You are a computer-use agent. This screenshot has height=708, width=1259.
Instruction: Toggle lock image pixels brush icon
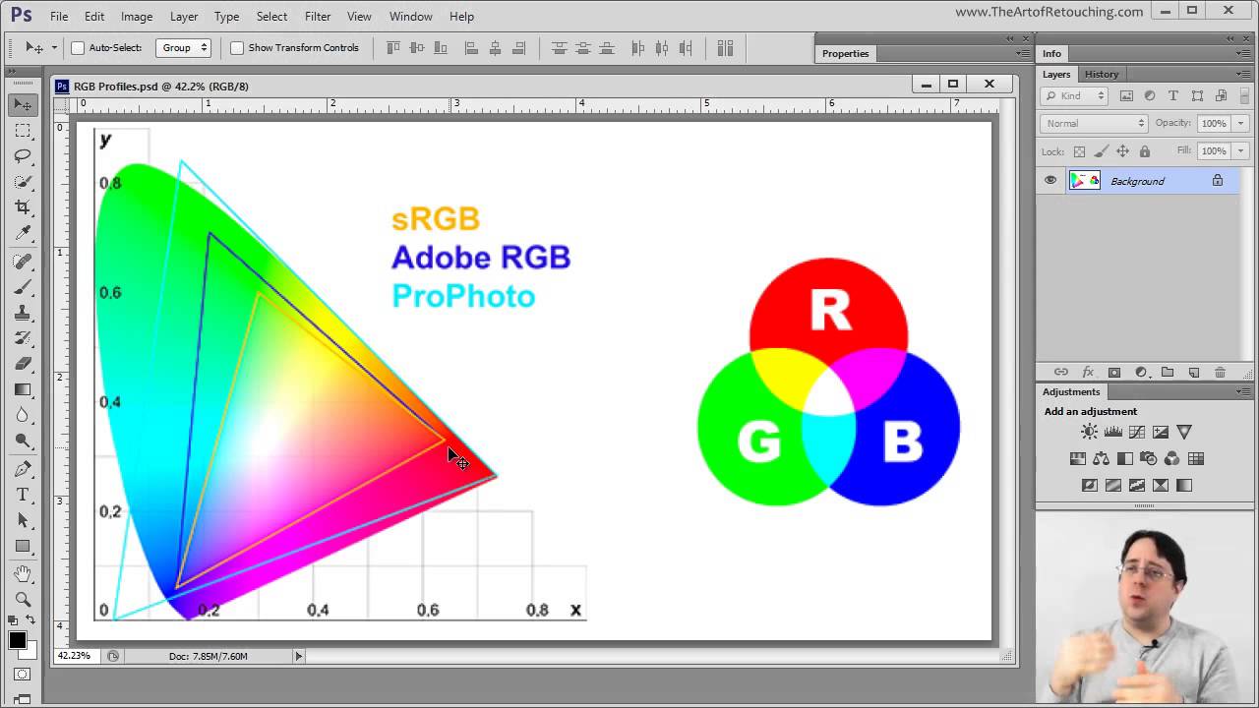(1101, 151)
